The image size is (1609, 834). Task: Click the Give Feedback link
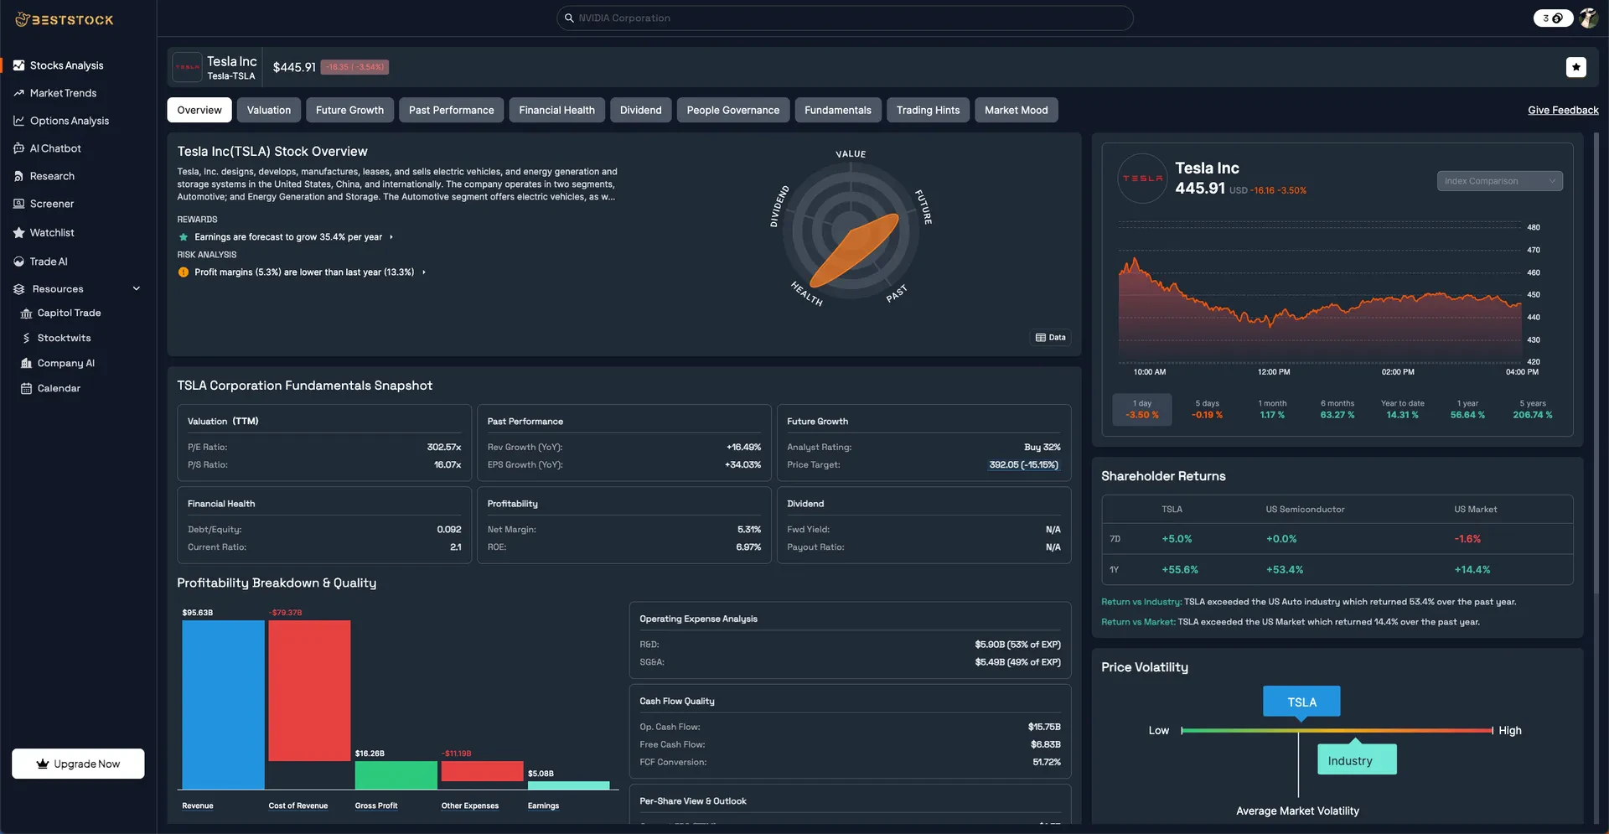1562,110
